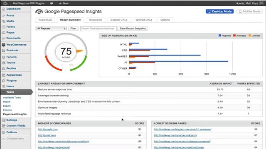The image size is (266, 149).
Task: Click the Users icon in sidebar
Action: (x=4, y=87)
